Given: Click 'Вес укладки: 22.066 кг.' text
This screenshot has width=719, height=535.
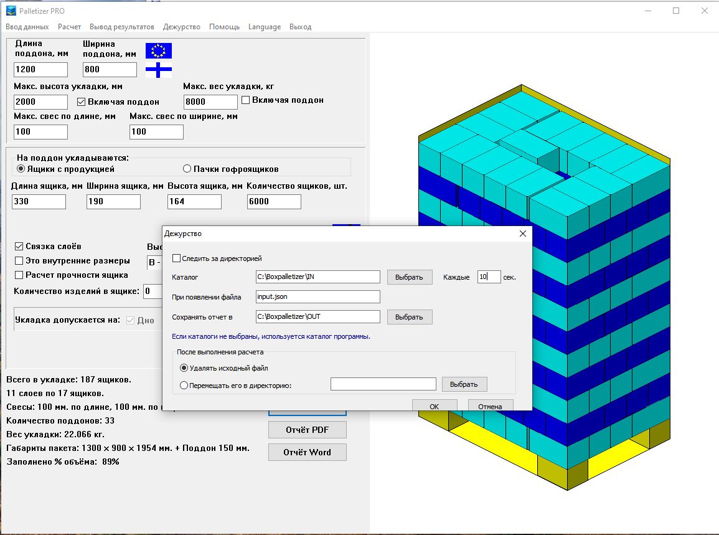Looking at the screenshot, I should pos(55,435).
